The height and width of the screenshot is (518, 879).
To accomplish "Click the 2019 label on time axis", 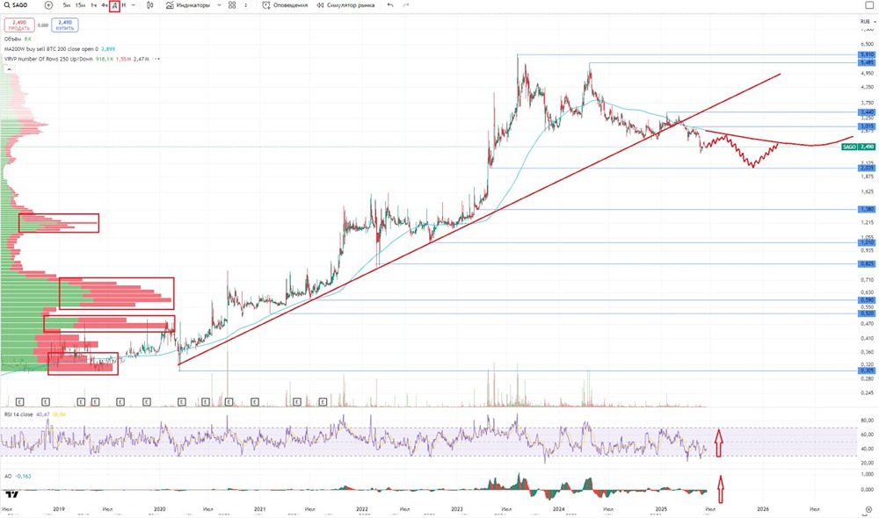I will tap(58, 509).
